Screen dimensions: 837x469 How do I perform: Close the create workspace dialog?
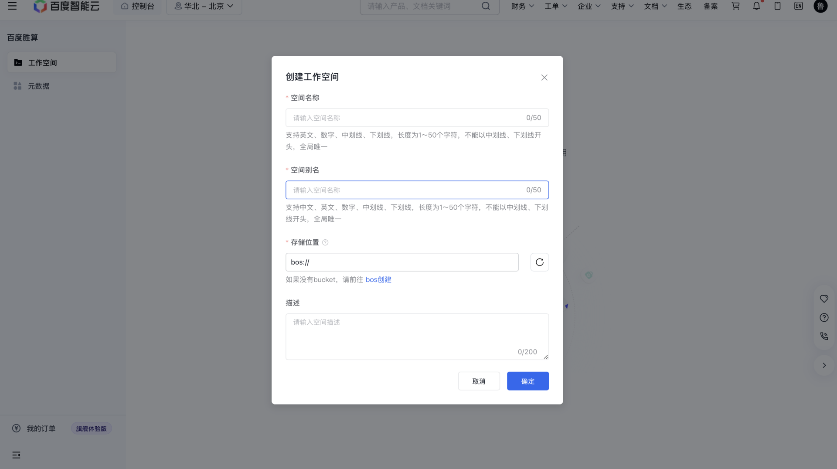[x=544, y=78]
